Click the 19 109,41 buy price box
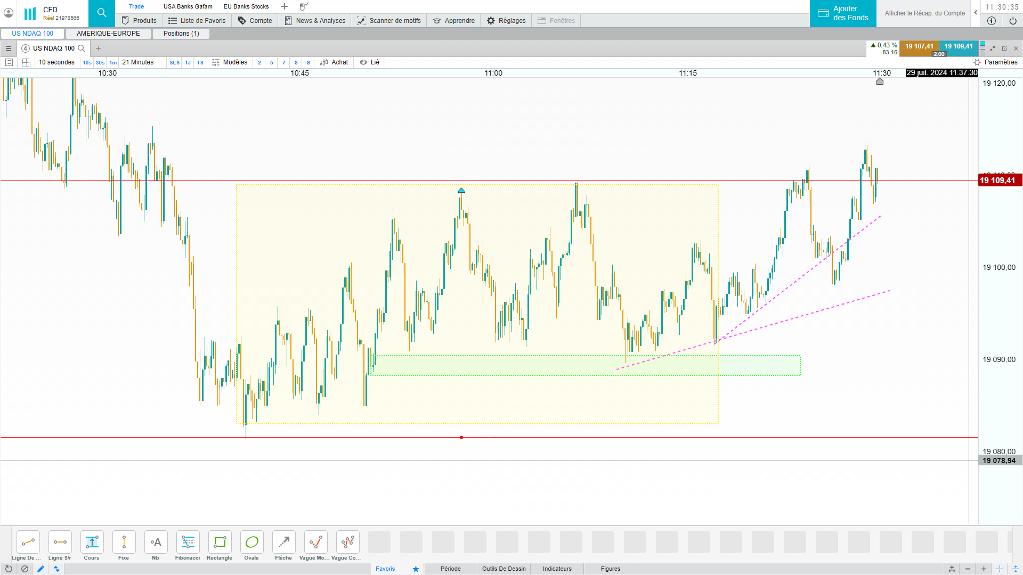The height and width of the screenshot is (575, 1023). pos(958,46)
